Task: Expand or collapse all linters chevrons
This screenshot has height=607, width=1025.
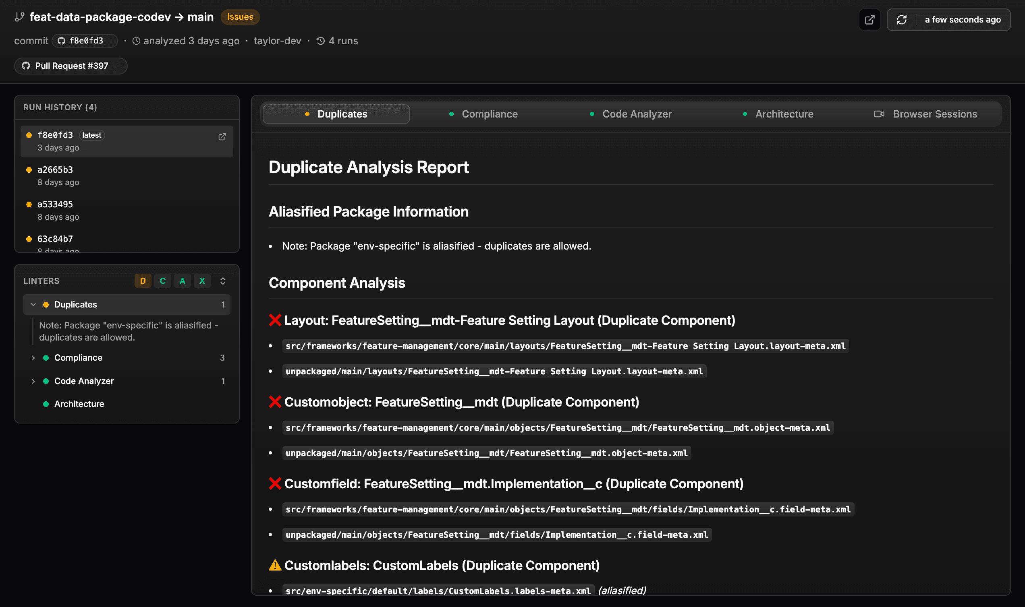Action: 223,281
